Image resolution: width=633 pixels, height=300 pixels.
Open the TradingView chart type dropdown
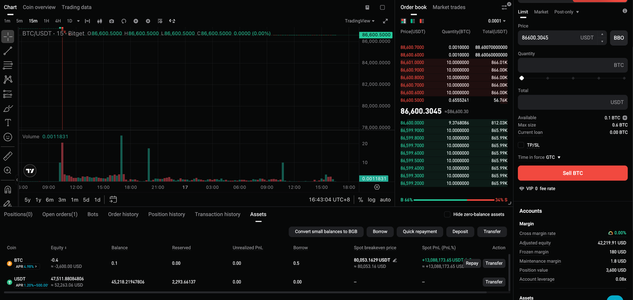click(x=360, y=21)
